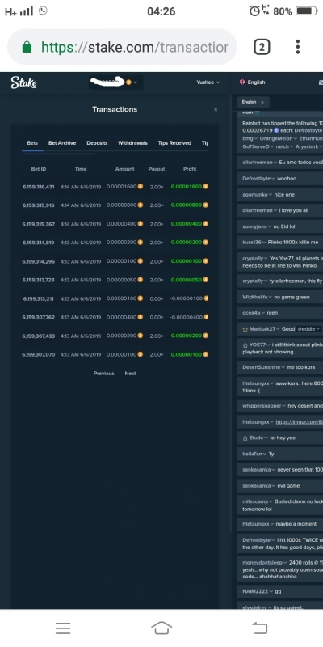Go to Next page of bets
Viewport: 323px width, 647px height.
(x=130, y=373)
